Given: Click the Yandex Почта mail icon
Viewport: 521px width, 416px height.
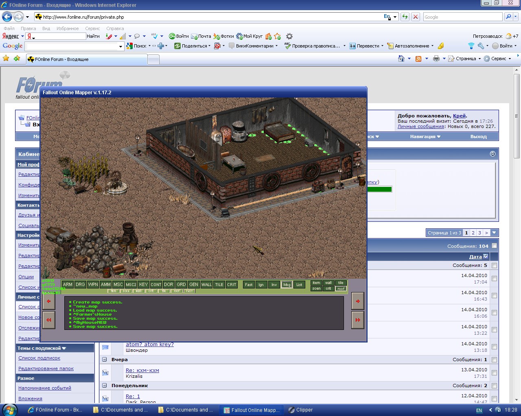Looking at the screenshot, I should coord(201,36).
